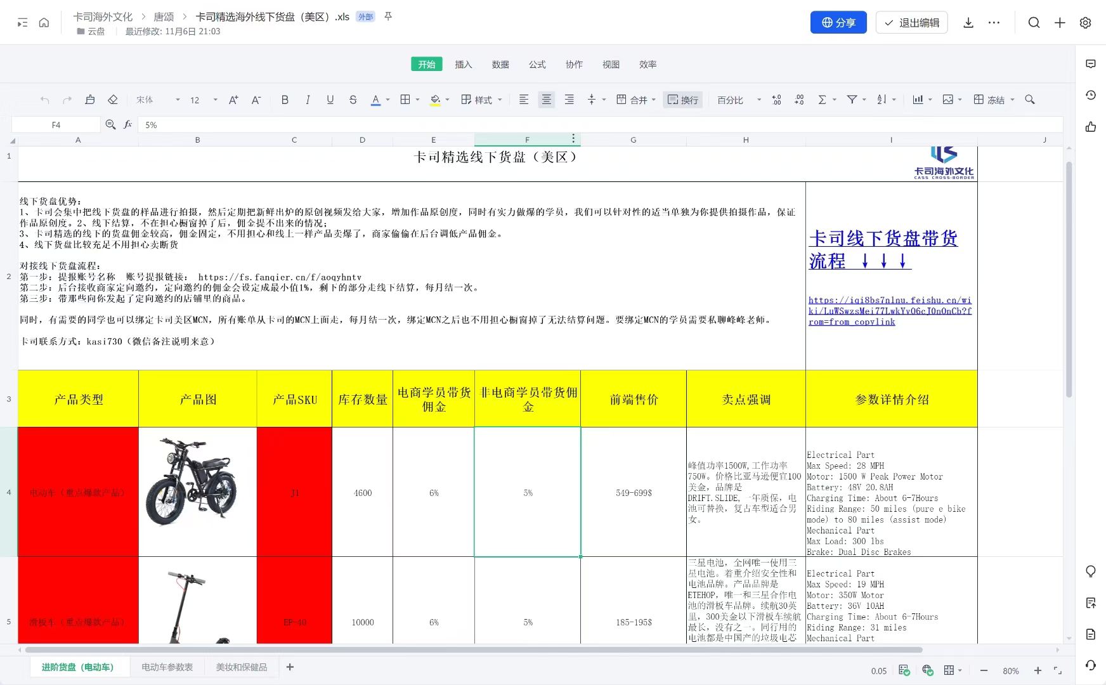
Task: Click the plus new icon in header
Action: (x=1060, y=23)
